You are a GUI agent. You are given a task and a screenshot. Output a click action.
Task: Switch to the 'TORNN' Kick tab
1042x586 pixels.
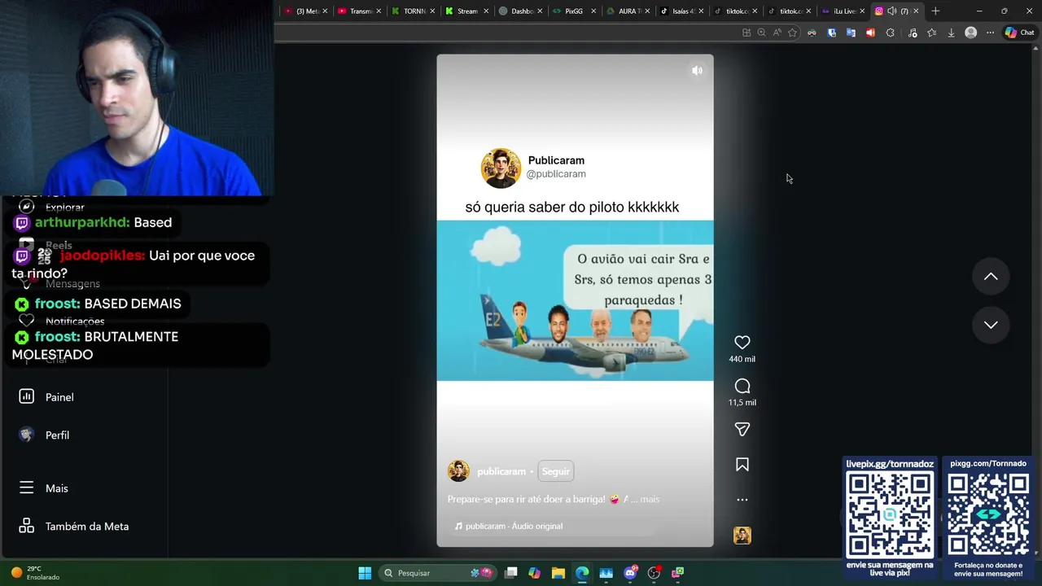[413, 11]
